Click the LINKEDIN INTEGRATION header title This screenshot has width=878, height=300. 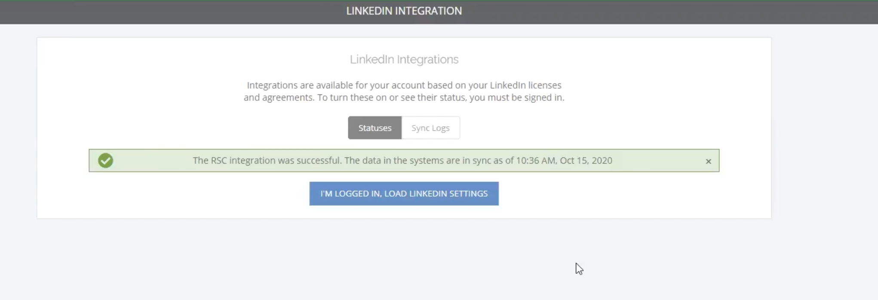point(404,11)
